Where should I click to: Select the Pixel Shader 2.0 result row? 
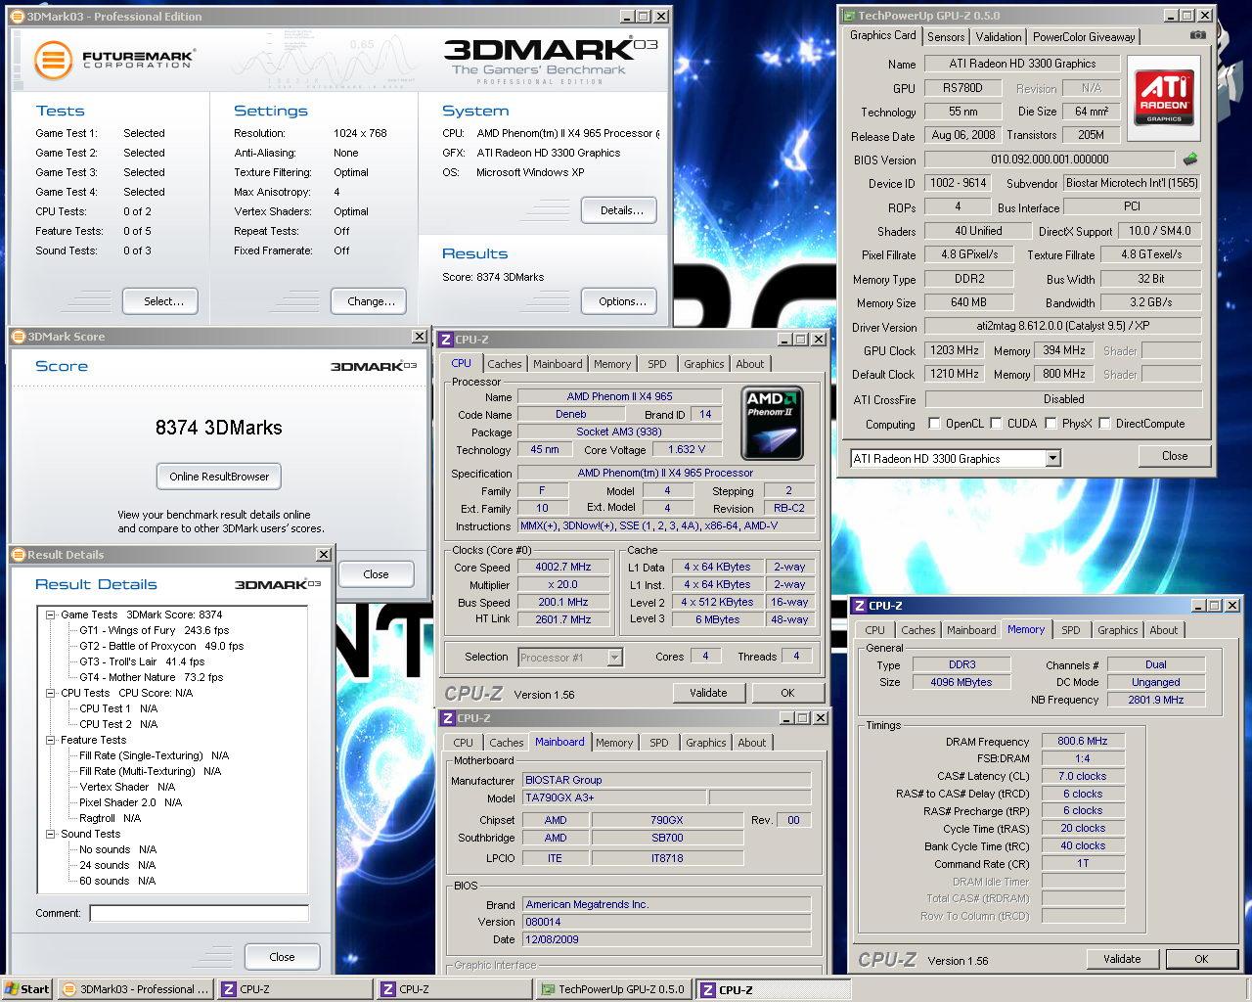(130, 802)
